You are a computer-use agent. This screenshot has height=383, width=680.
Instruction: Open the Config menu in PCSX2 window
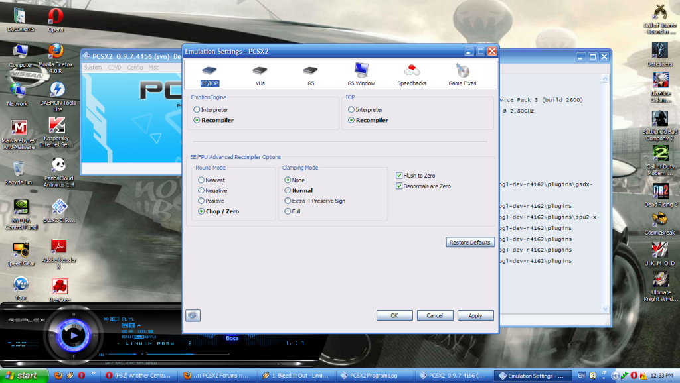point(135,68)
